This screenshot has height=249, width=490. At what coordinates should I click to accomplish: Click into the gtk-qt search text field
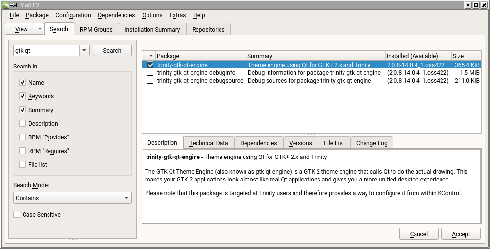click(47, 50)
